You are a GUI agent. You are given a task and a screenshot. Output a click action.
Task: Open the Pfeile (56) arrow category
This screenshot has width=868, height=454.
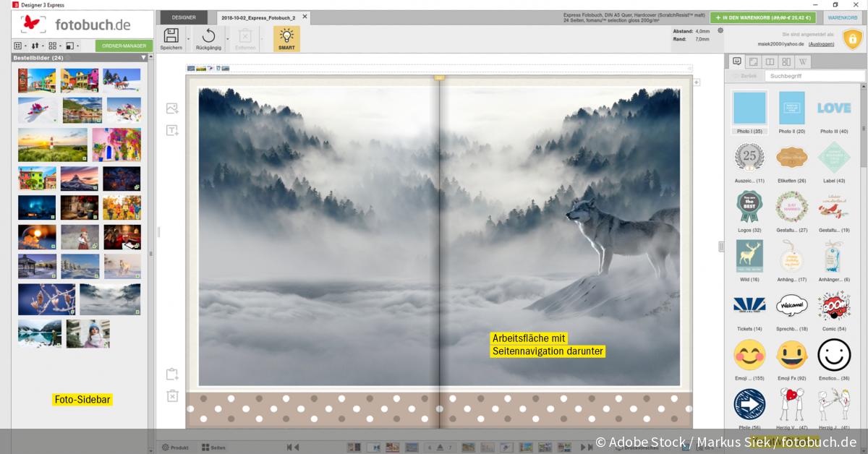coord(749,408)
